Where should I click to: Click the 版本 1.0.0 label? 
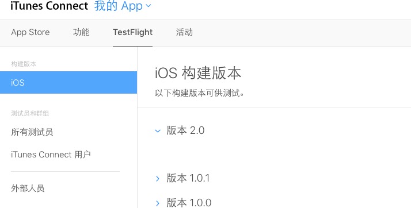click(189, 203)
